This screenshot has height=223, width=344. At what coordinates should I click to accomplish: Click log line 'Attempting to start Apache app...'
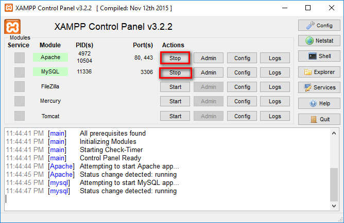[x=129, y=166]
